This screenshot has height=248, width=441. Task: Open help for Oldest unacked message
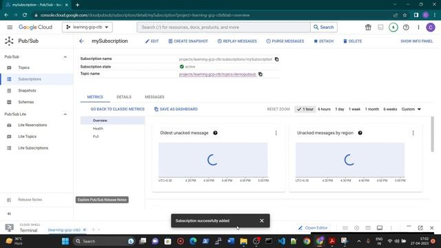pos(215,133)
